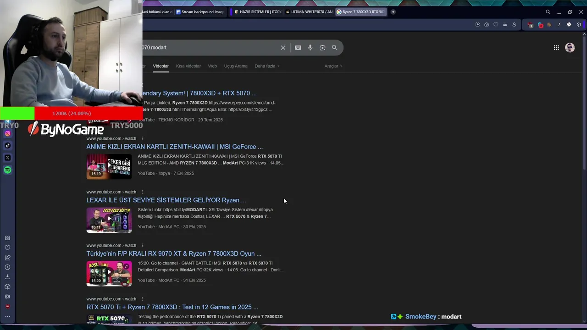Expand the Araçlar tools dropdown

pyautogui.click(x=333, y=66)
